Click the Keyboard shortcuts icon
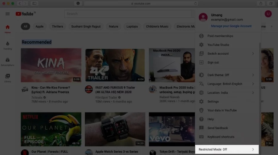The height and width of the screenshot is (155, 278). click(x=201, y=137)
